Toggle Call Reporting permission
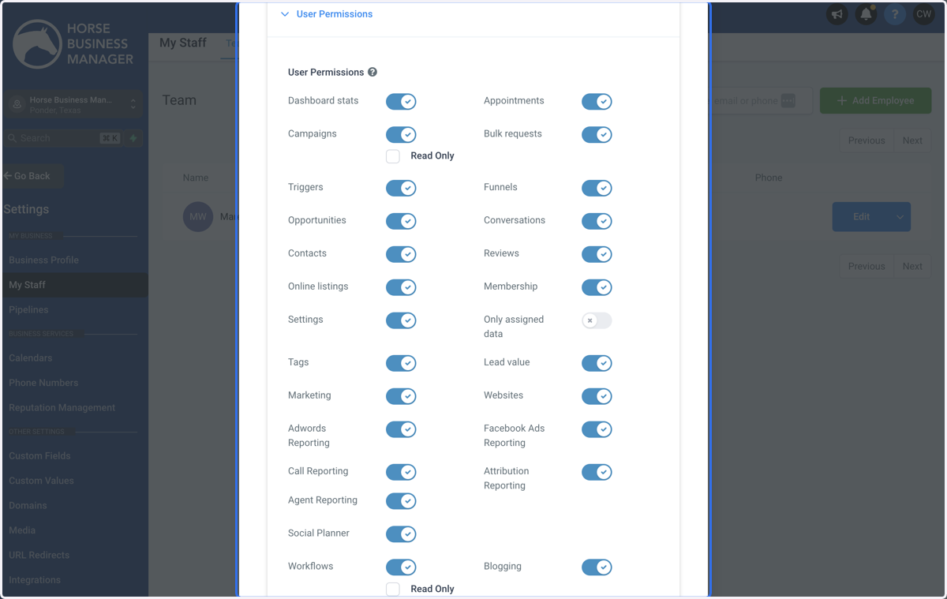 (401, 473)
